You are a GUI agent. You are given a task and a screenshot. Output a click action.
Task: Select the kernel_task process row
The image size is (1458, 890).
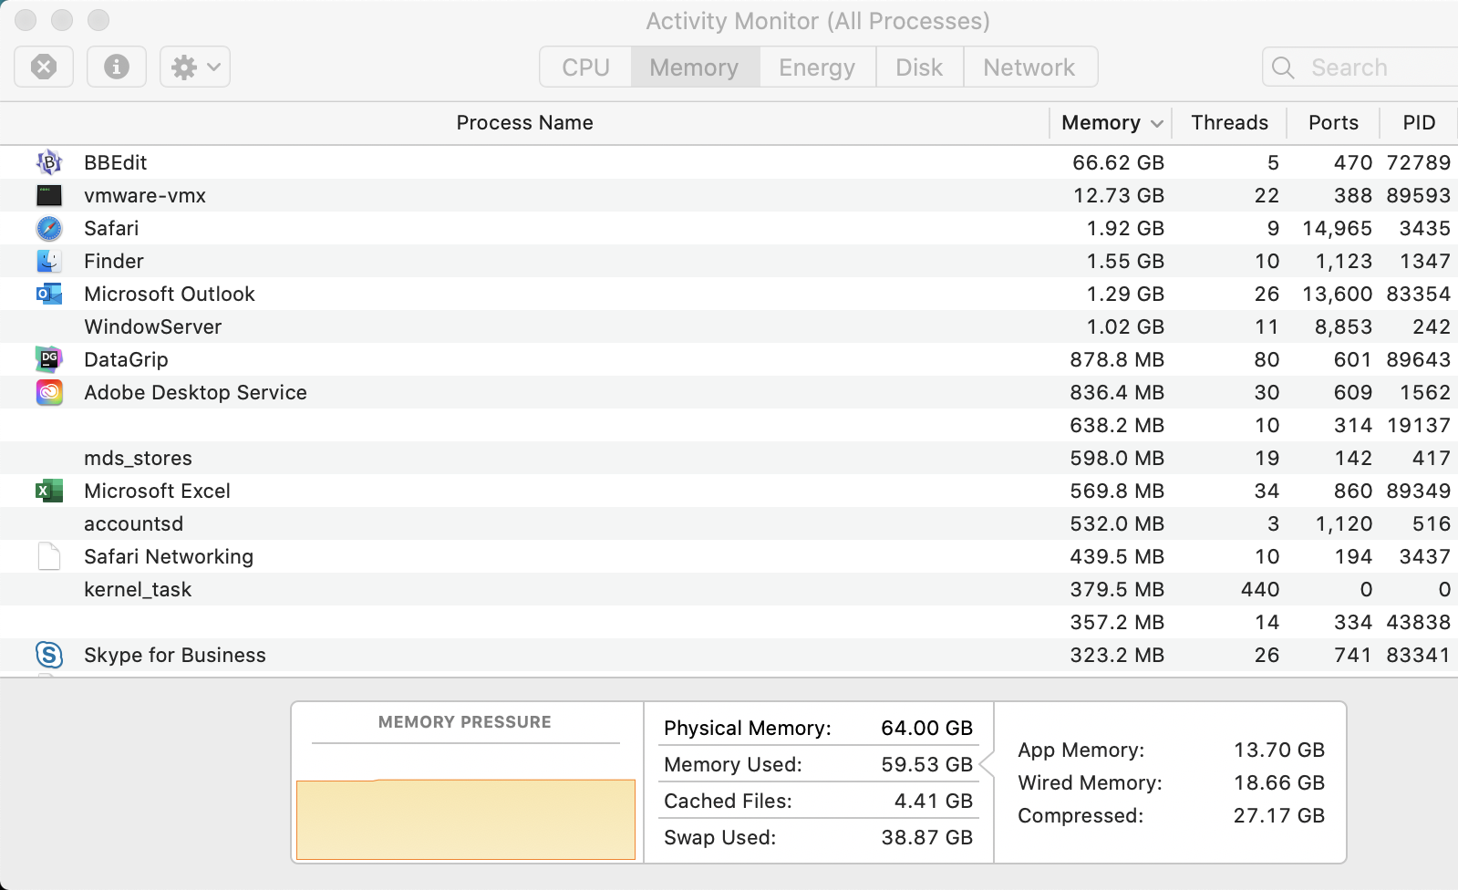pos(729,589)
